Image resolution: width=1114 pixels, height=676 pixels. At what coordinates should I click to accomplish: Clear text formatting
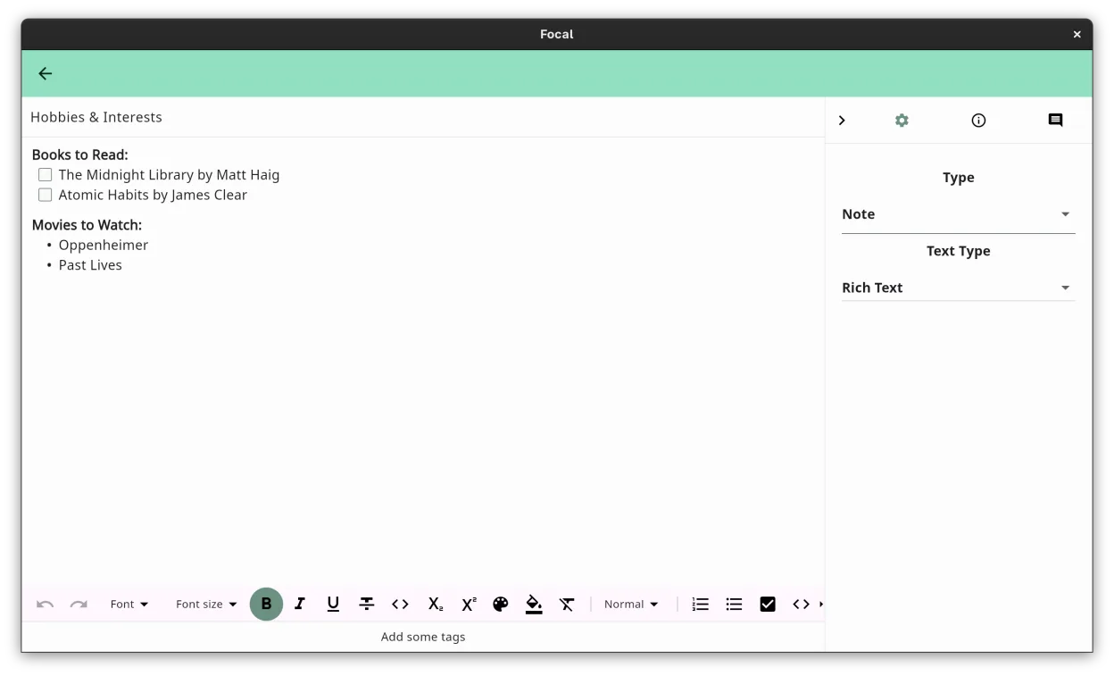click(x=567, y=605)
